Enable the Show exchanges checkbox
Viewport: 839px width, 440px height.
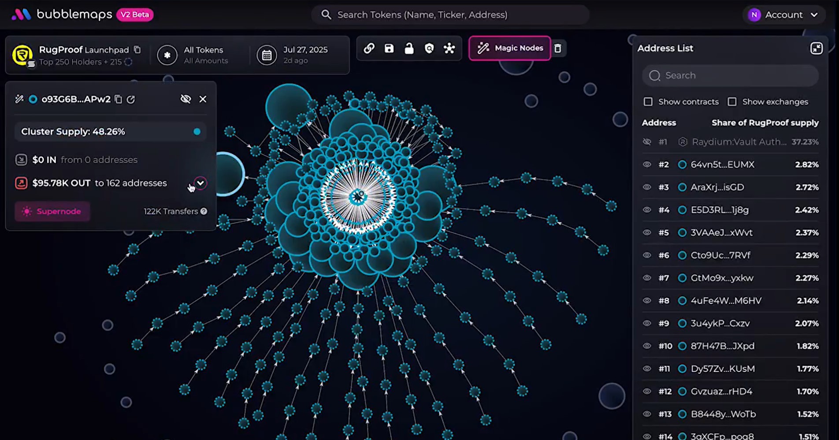(732, 102)
